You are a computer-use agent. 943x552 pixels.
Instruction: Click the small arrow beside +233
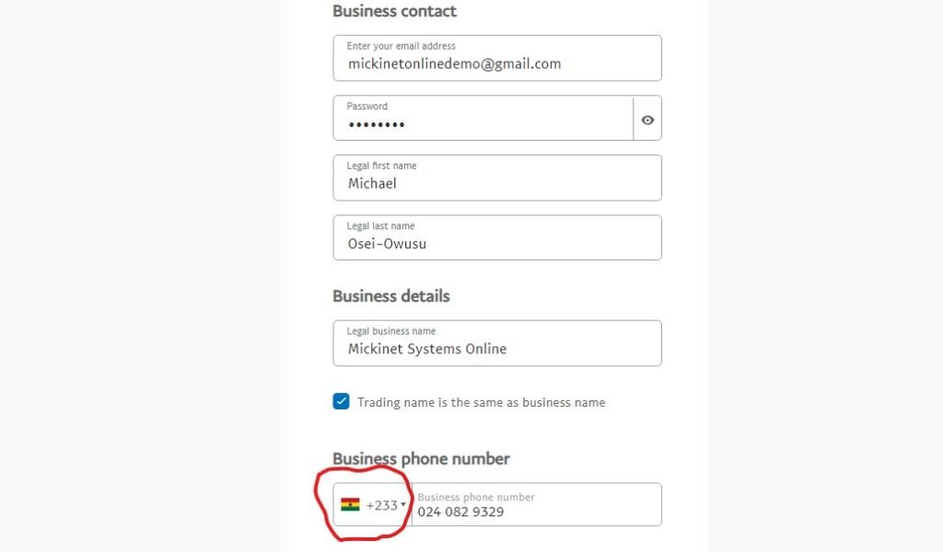403,504
